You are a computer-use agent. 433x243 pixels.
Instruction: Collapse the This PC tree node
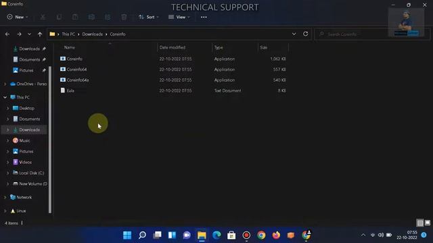[5, 97]
